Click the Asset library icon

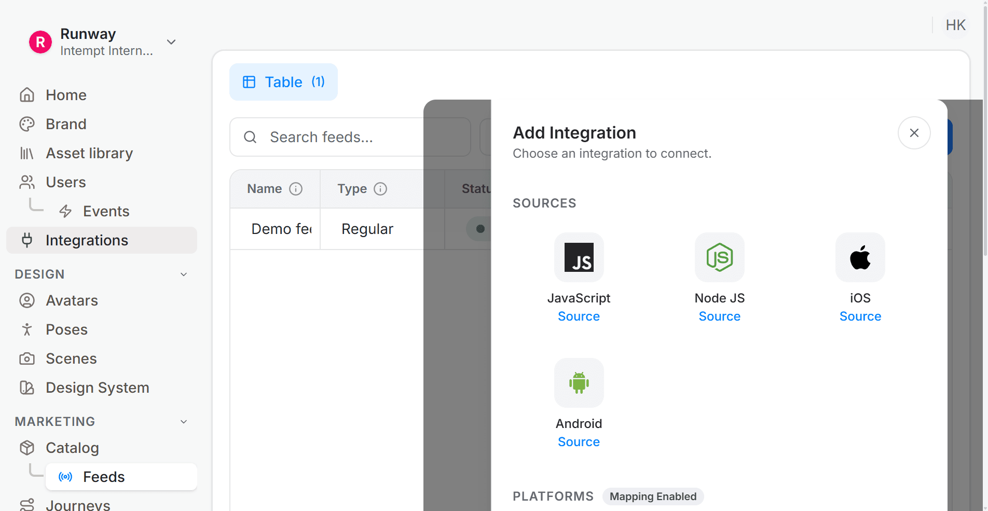click(27, 153)
